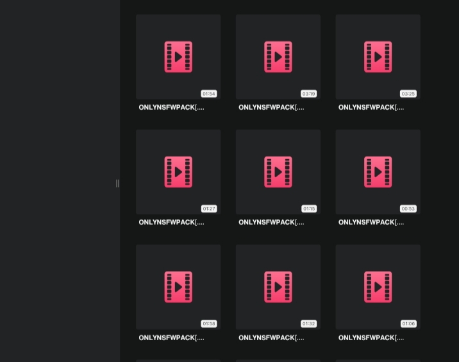Click the 01:32 duration label
This screenshot has height=362, width=459.
308,323
